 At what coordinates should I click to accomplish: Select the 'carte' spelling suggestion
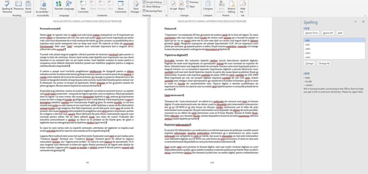coord(335,57)
